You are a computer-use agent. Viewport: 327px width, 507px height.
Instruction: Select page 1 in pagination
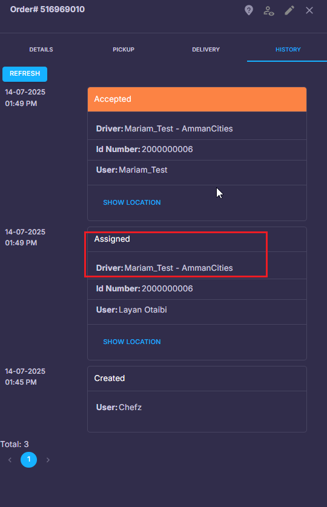point(28,460)
